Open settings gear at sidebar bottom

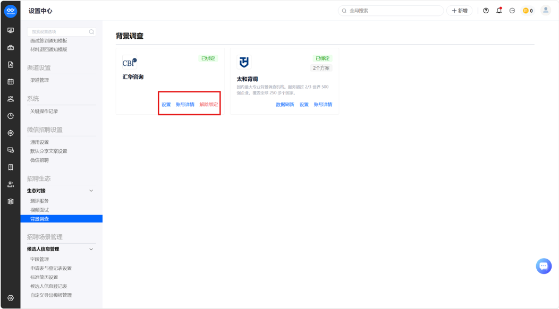click(11, 298)
